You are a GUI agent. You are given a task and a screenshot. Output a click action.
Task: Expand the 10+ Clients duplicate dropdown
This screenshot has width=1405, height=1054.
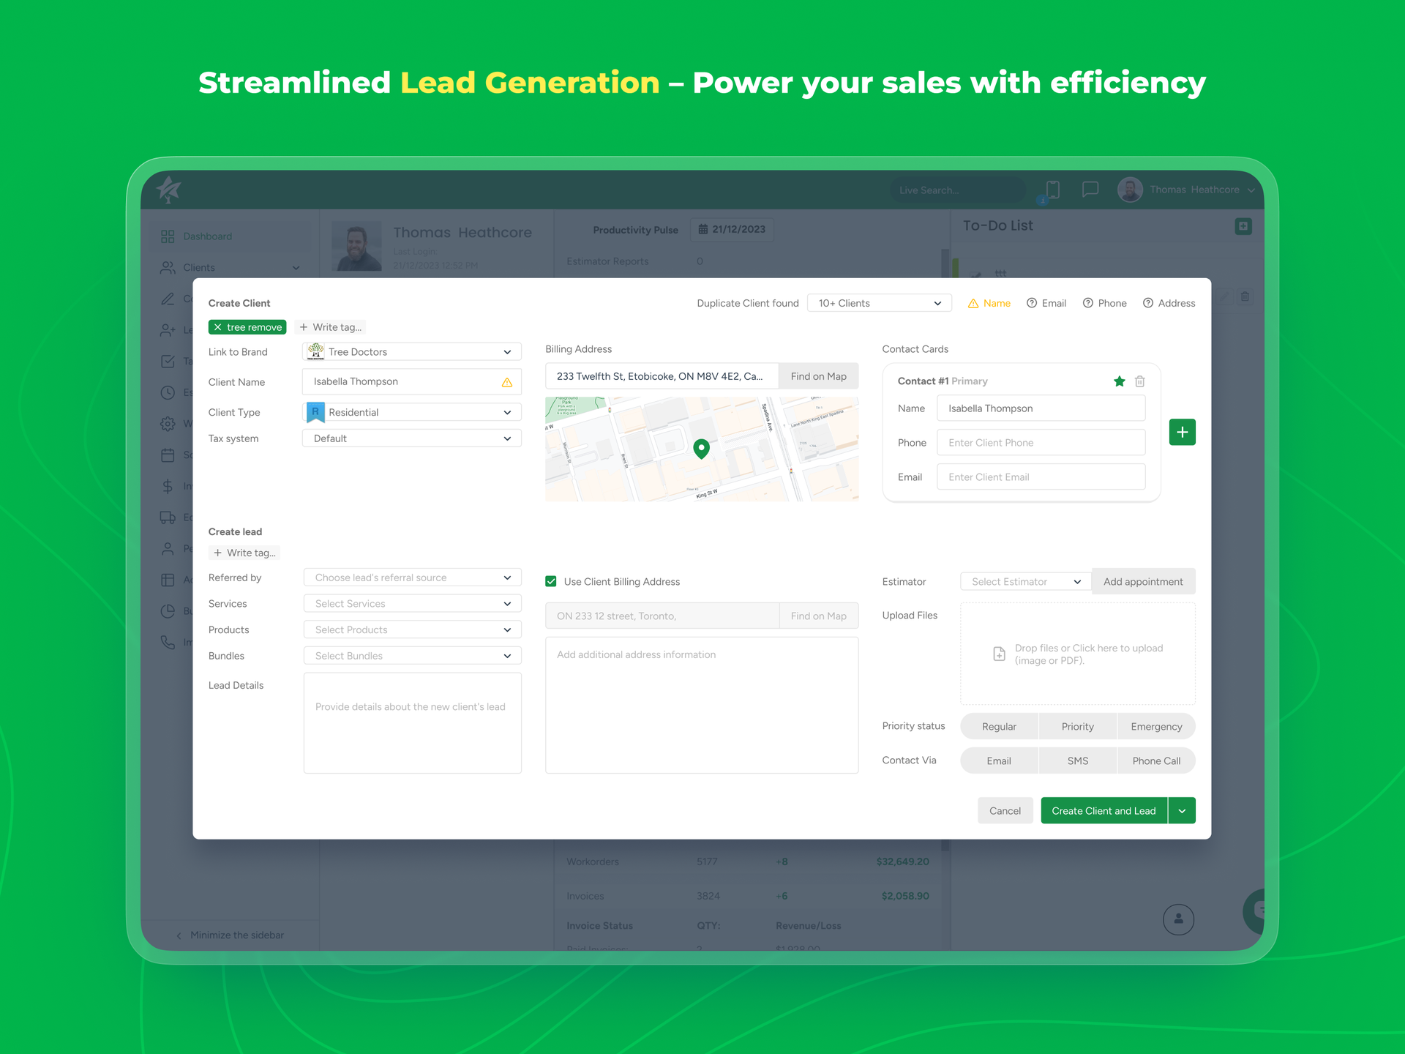(879, 303)
